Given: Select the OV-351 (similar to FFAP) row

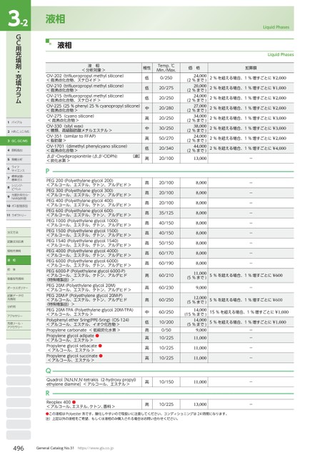Looking at the screenshot, I should point(169,138).
